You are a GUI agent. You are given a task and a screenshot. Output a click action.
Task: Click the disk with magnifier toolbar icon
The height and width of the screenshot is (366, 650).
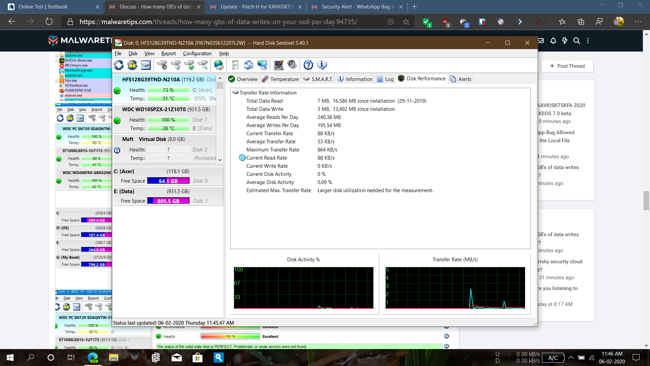pyautogui.click(x=203, y=65)
